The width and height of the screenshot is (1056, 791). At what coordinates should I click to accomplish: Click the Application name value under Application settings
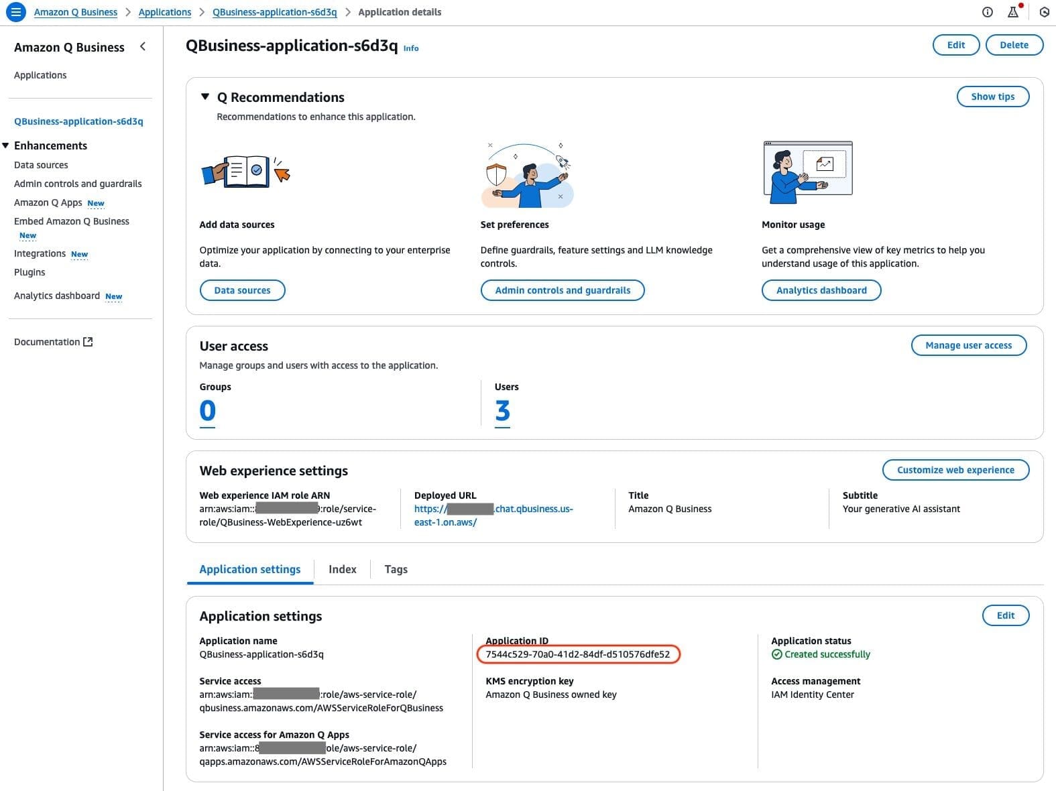tap(261, 654)
